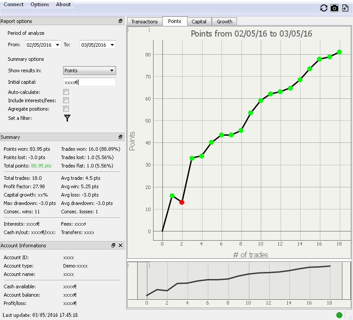Undock the Account Informations panel
Image resolution: width=353 pixels, height=320 pixels.
point(113,246)
